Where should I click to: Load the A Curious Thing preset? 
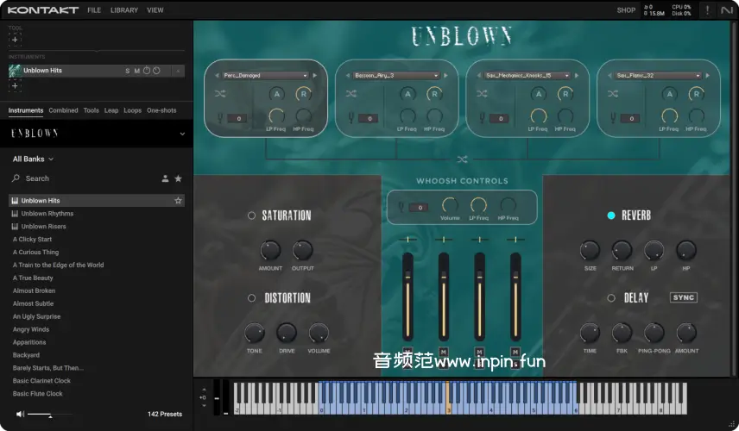tap(35, 253)
